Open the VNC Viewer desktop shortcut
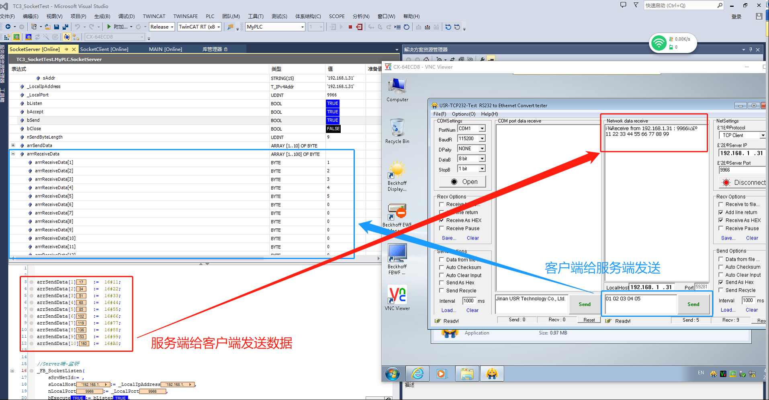 397,297
